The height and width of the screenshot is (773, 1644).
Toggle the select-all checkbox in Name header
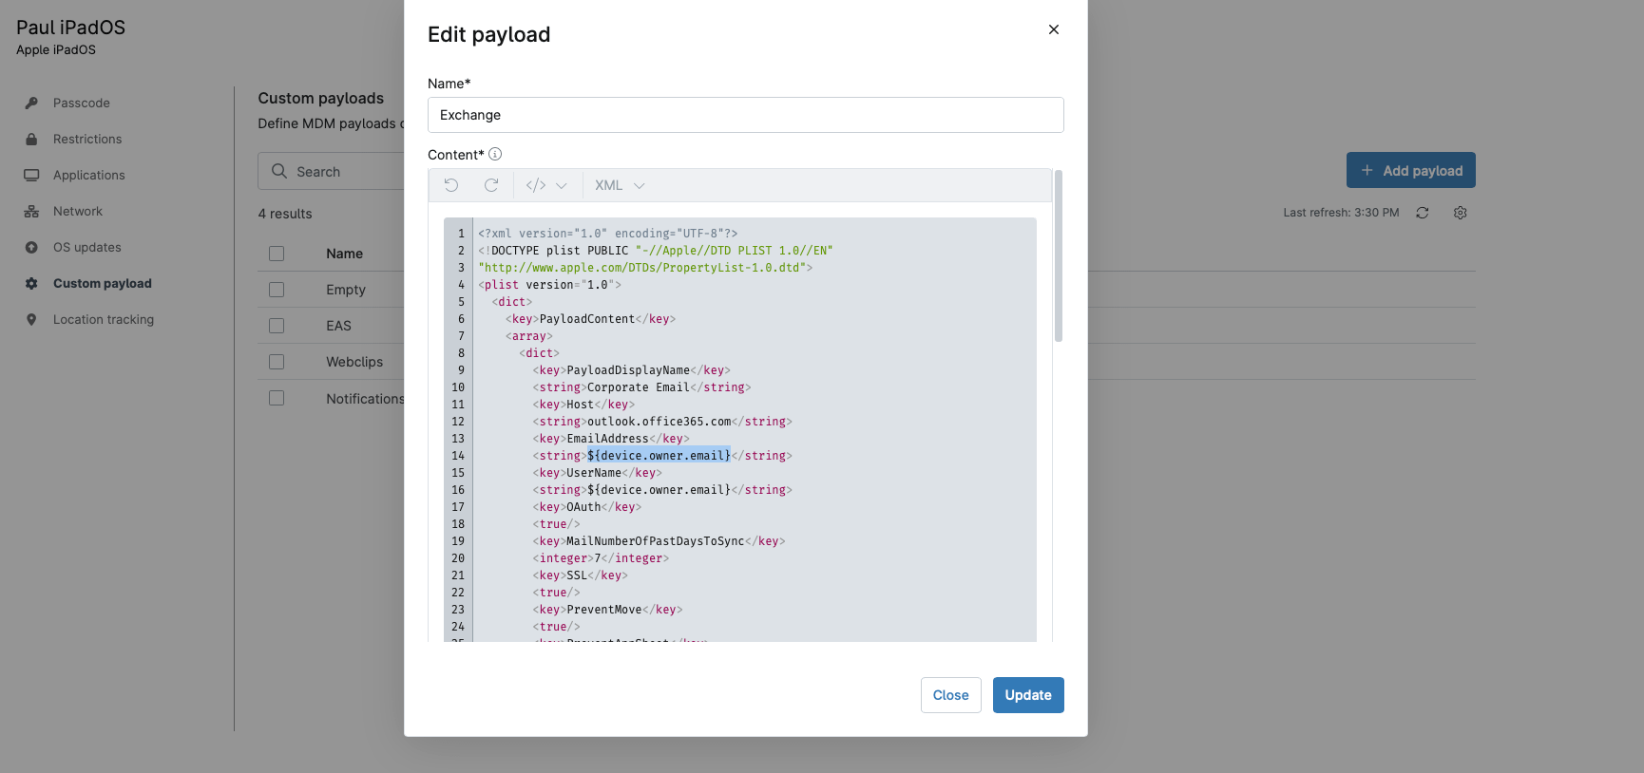pos(277,254)
